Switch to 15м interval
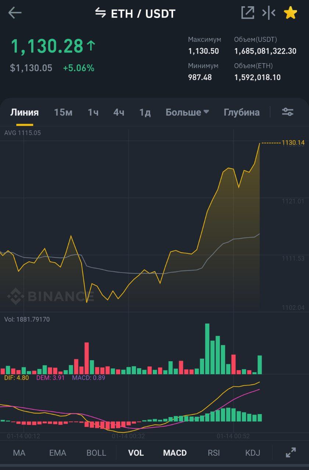Screen dimensions: 309x470 tap(63, 112)
